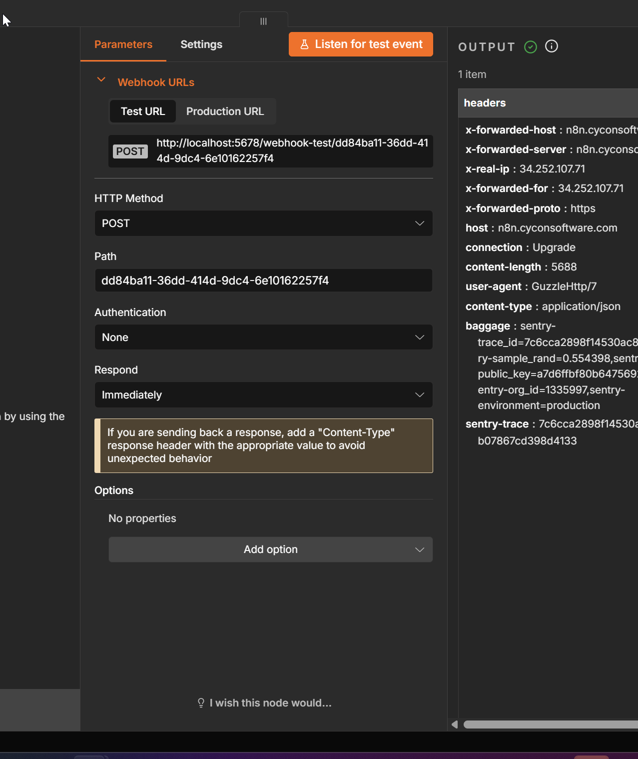Click Listen for test event button

[x=361, y=44]
